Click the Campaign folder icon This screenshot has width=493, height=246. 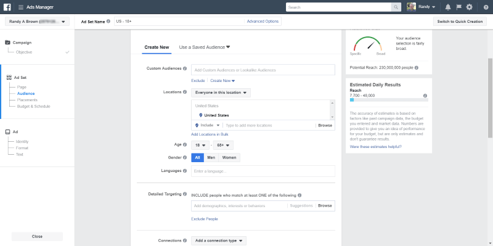(x=8, y=43)
